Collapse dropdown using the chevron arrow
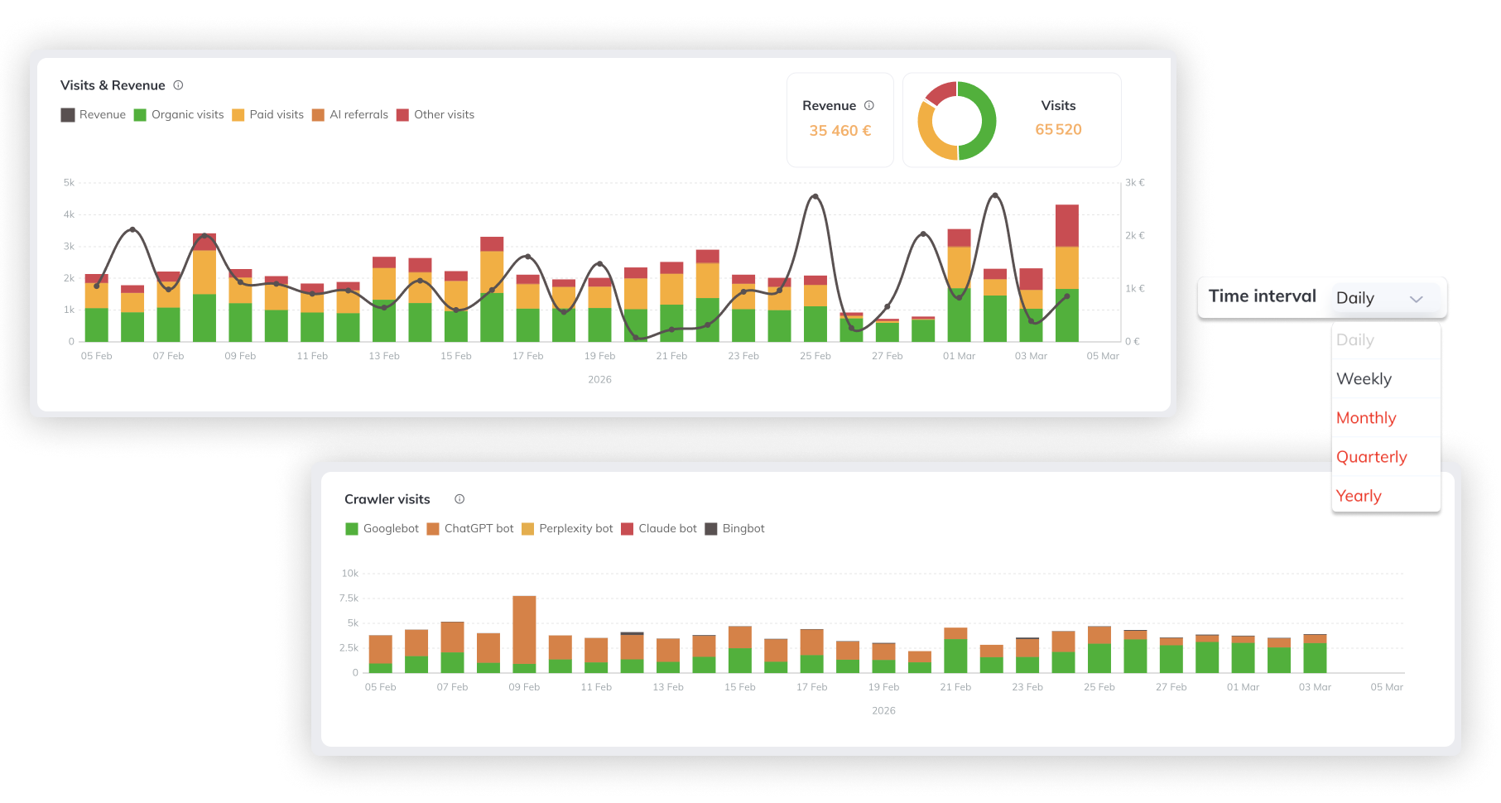The width and height of the screenshot is (1501, 803). (1417, 299)
